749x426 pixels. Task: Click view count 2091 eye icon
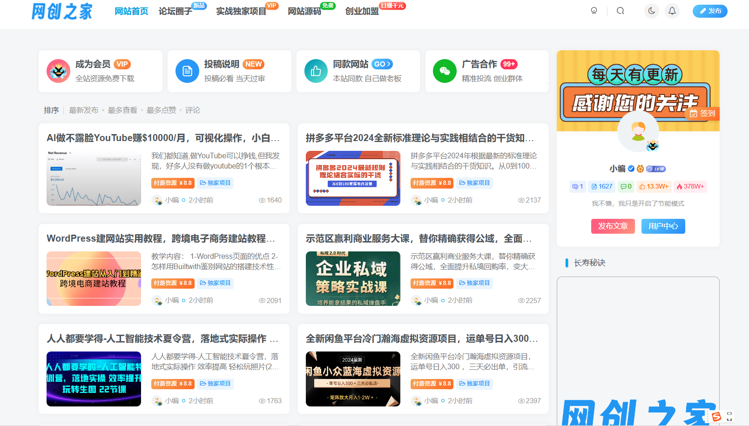pyautogui.click(x=262, y=301)
